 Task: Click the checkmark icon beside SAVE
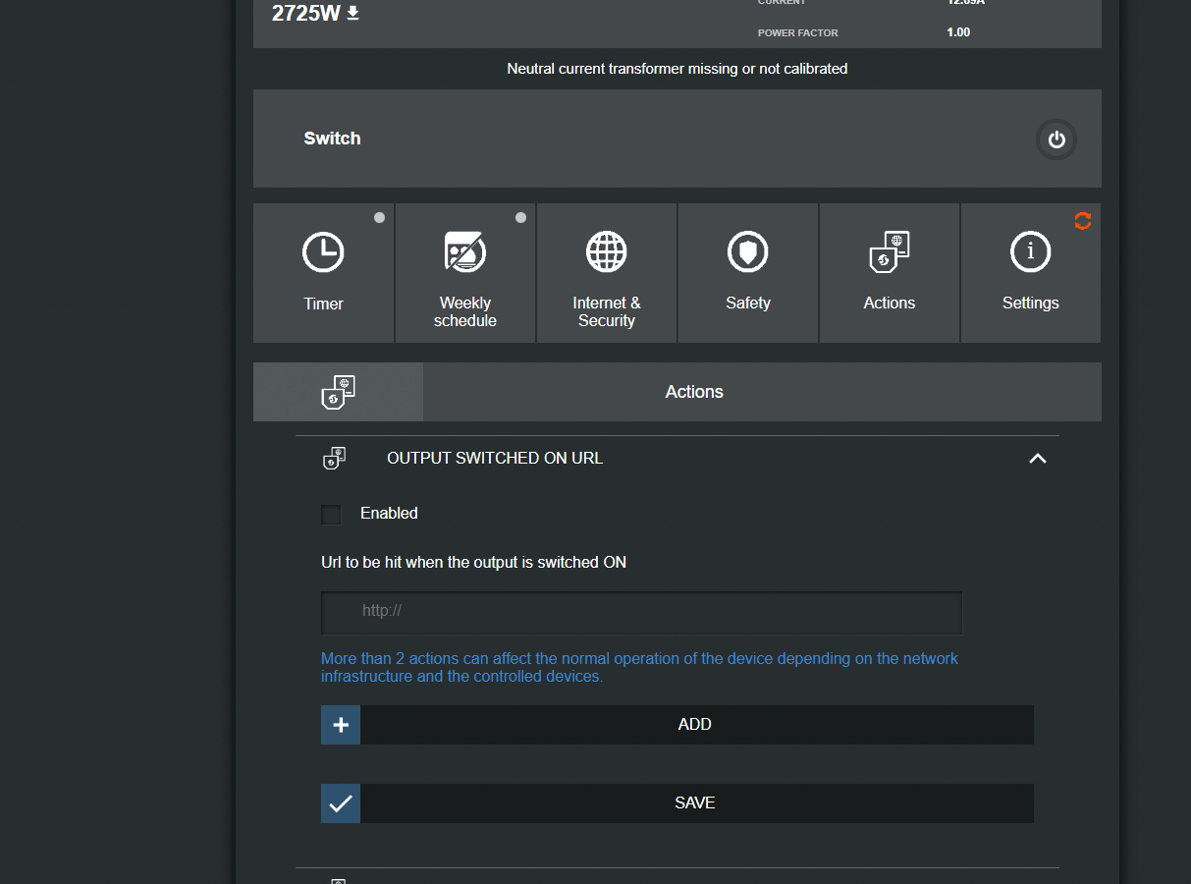click(341, 803)
